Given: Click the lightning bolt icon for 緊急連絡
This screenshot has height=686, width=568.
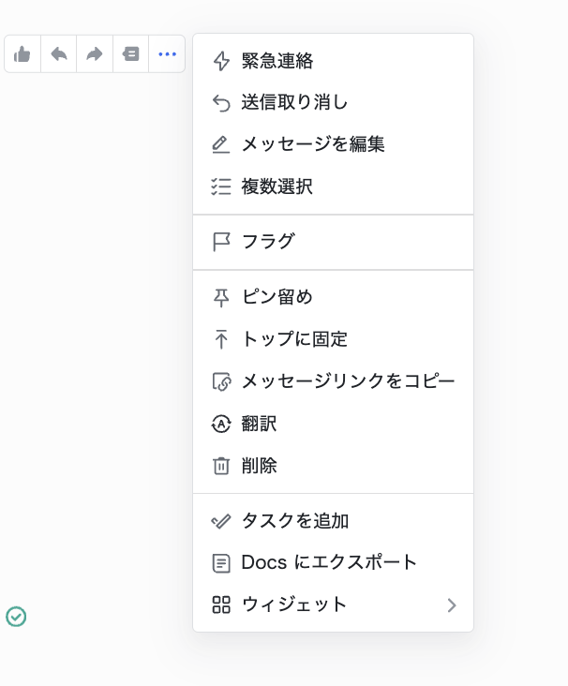Looking at the screenshot, I should tap(221, 61).
